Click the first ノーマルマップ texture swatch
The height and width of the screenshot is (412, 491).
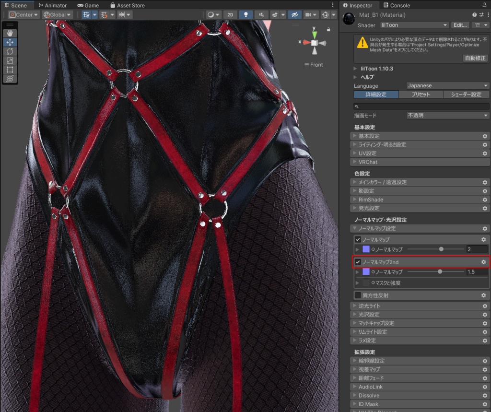pyautogui.click(x=366, y=249)
